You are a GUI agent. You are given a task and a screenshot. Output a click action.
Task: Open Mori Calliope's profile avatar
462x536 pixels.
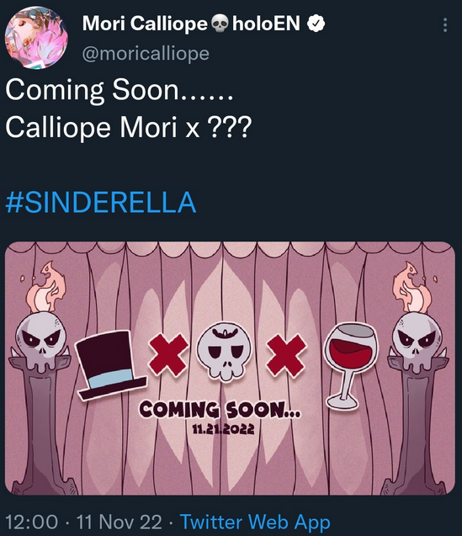coord(36,37)
